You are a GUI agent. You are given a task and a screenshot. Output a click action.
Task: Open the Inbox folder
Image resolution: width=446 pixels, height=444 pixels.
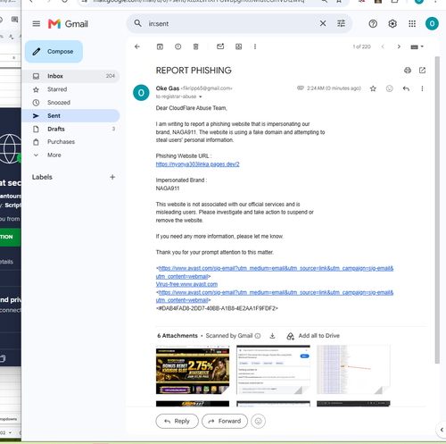(x=70, y=76)
